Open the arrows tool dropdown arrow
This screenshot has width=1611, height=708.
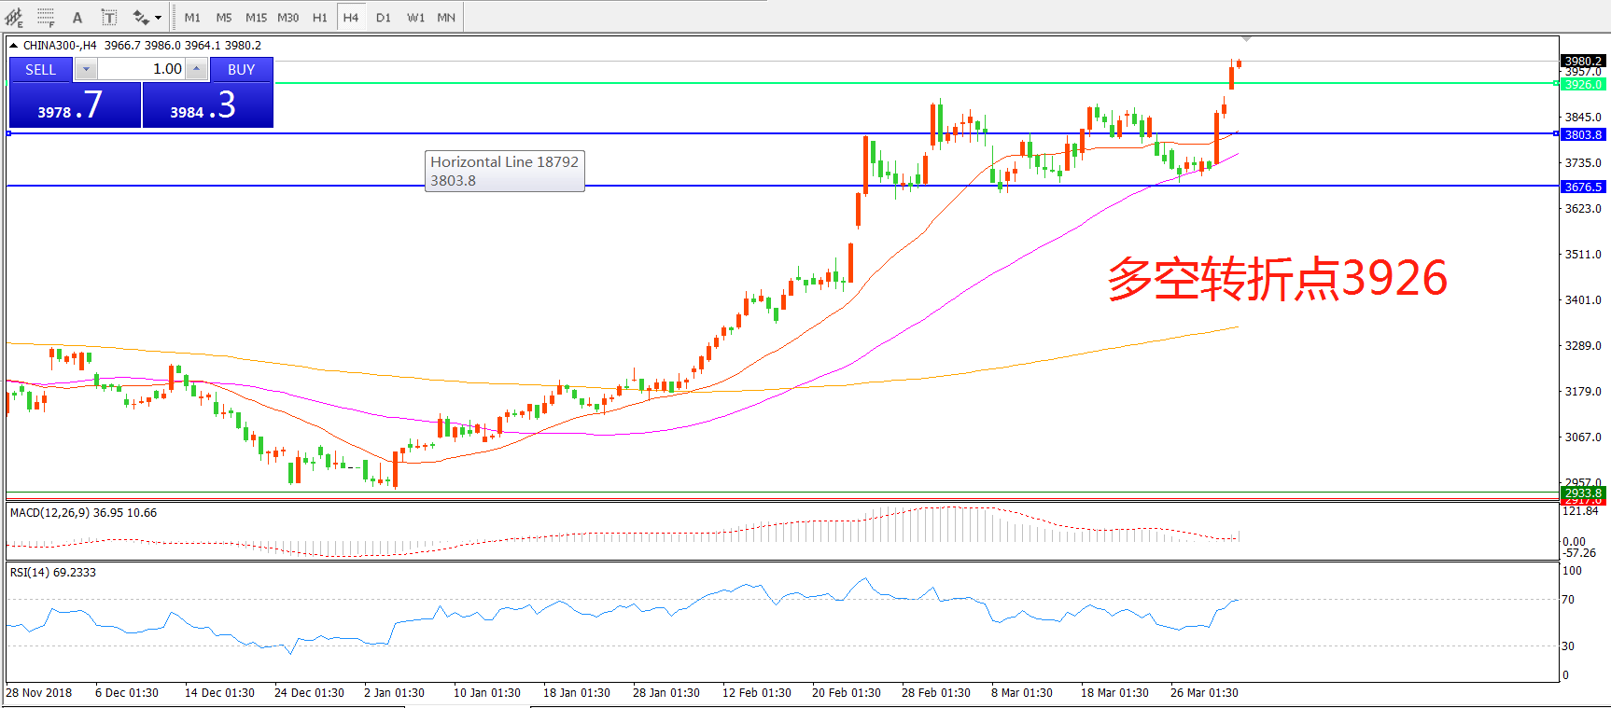click(x=159, y=17)
